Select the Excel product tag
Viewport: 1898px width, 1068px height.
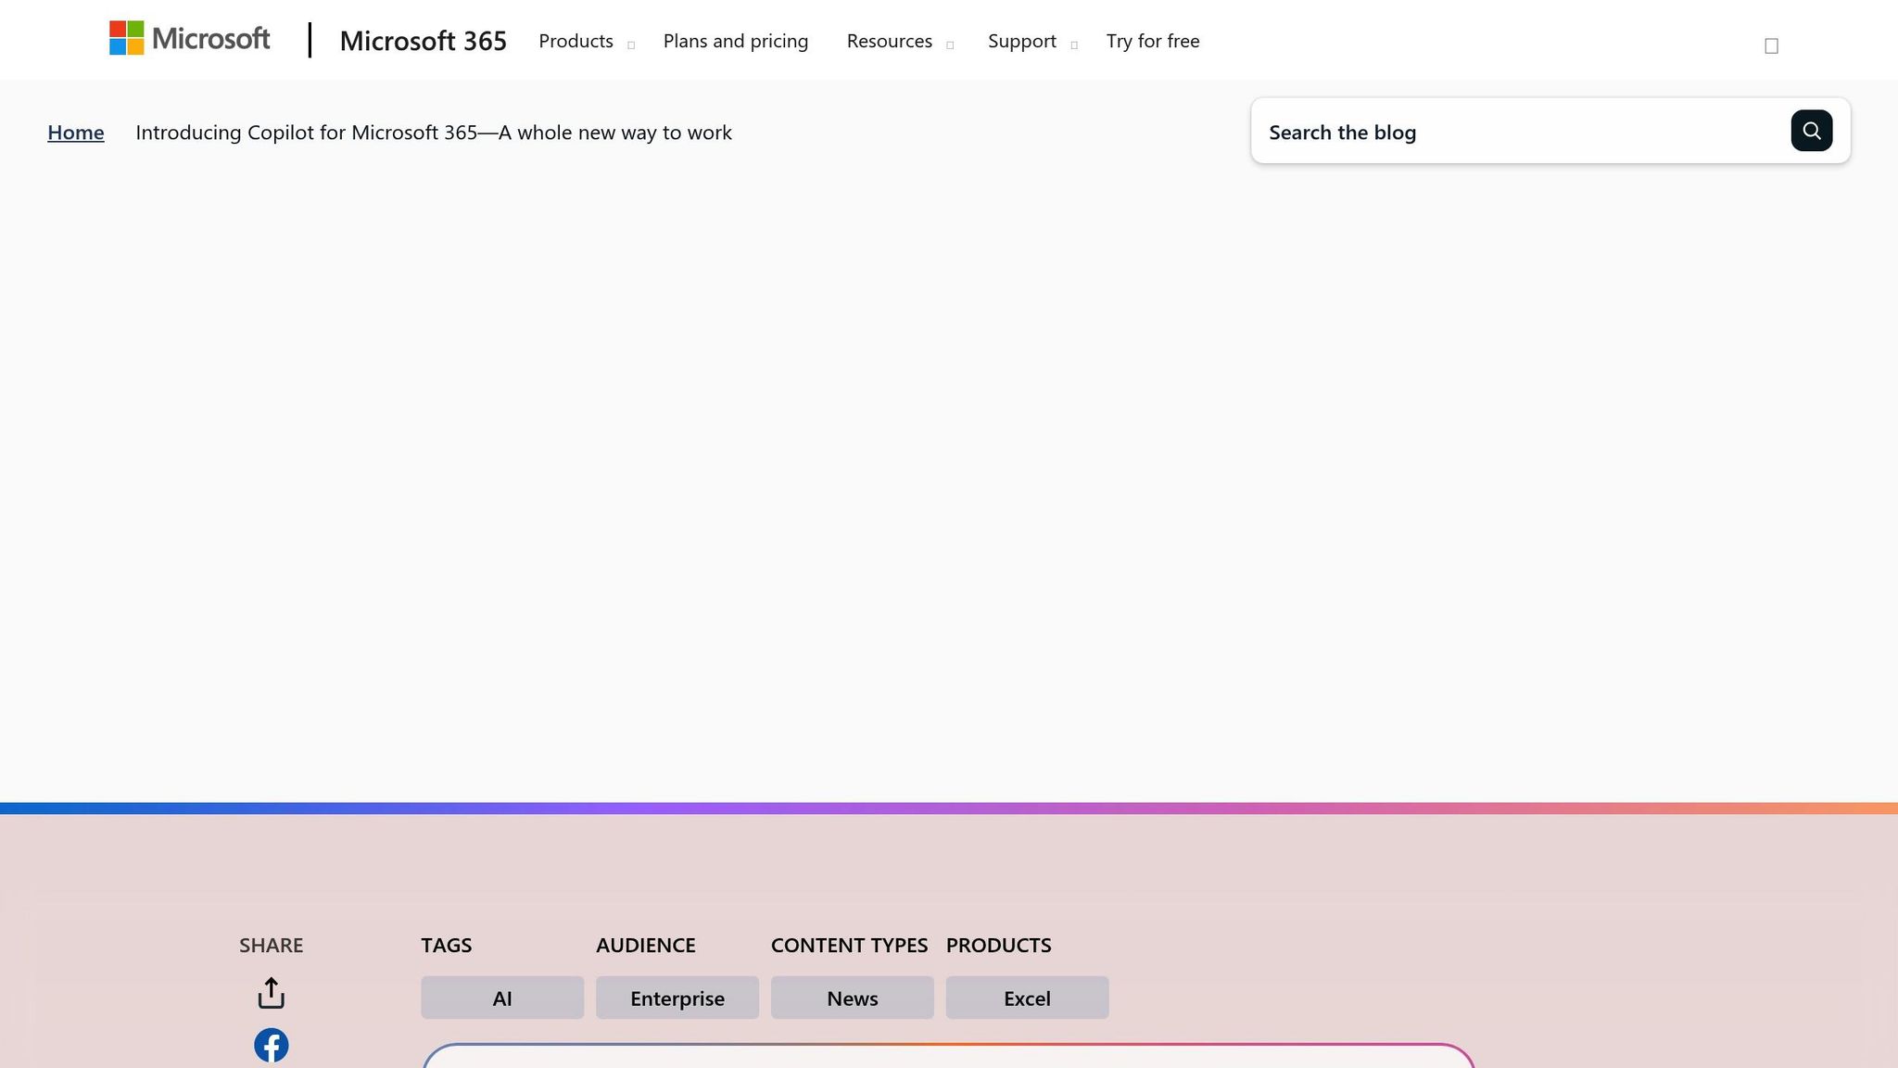tap(1027, 998)
